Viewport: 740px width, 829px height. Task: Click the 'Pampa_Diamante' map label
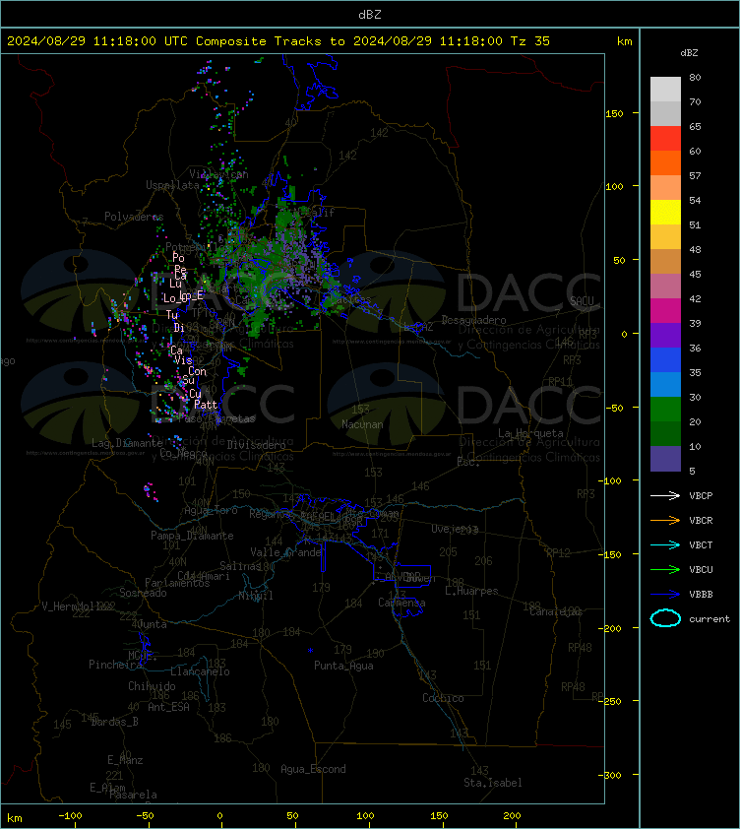[192, 536]
